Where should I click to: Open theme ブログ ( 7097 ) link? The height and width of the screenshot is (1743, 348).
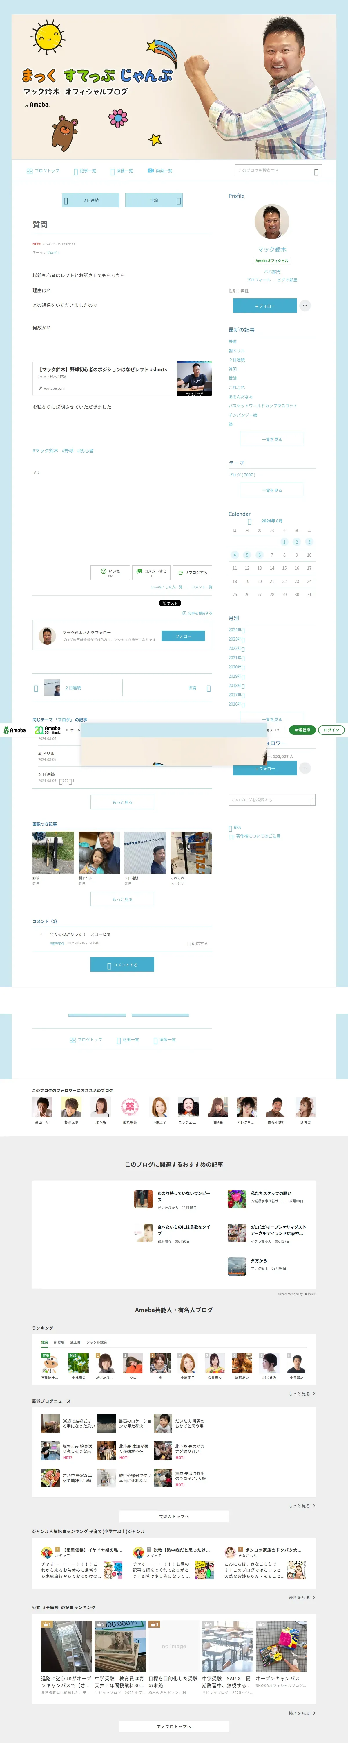pyautogui.click(x=242, y=474)
